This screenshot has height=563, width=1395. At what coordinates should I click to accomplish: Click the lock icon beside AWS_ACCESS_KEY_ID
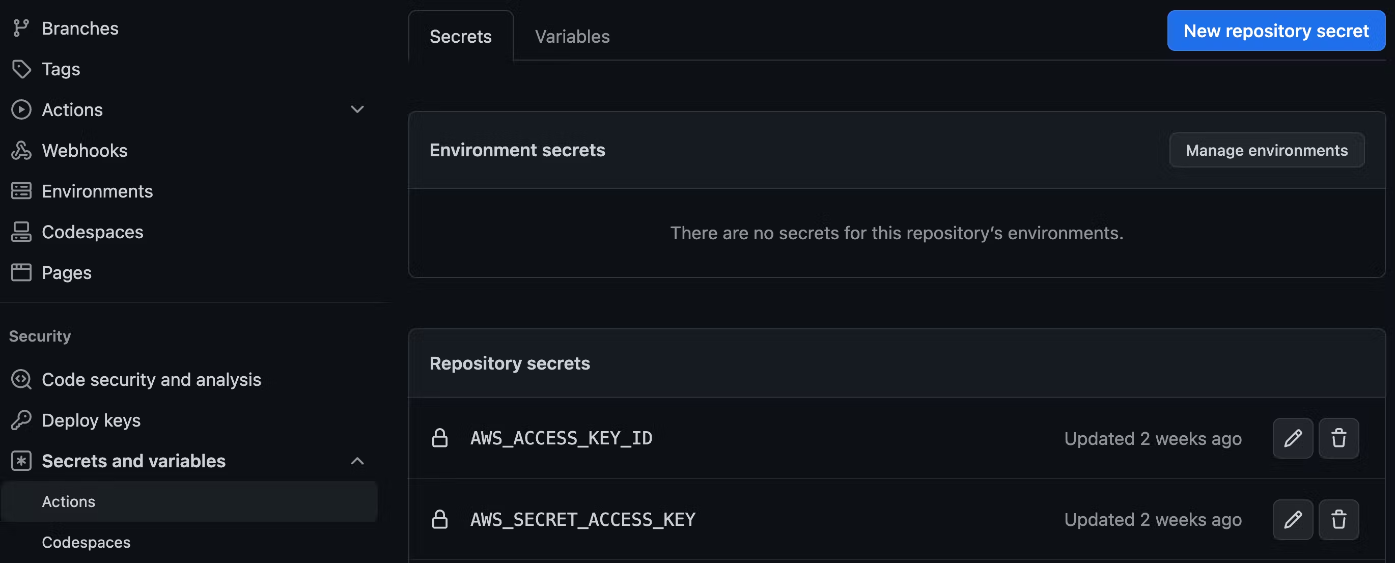pyautogui.click(x=440, y=438)
